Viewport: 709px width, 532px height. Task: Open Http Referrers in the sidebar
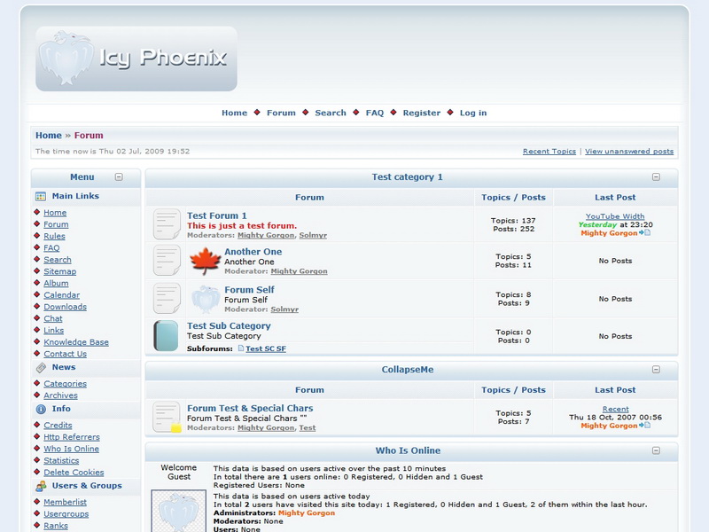(72, 437)
